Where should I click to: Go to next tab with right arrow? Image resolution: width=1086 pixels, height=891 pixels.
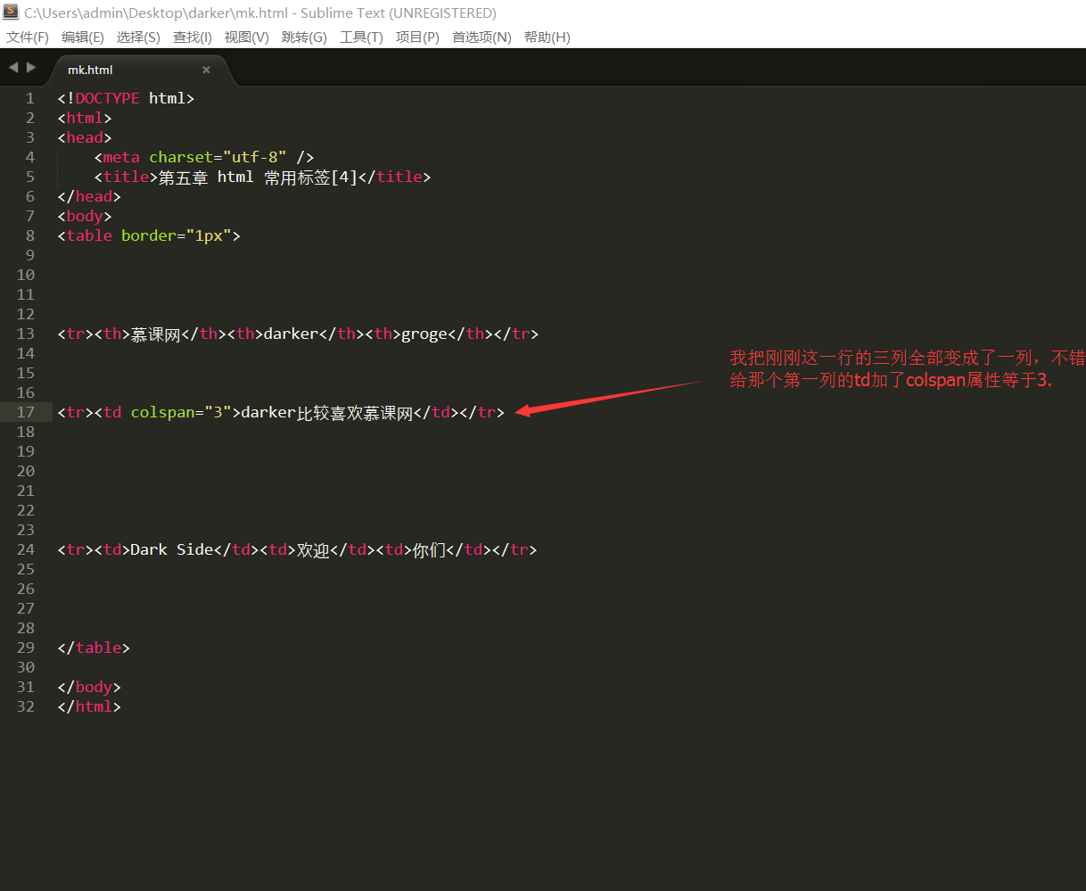point(31,68)
